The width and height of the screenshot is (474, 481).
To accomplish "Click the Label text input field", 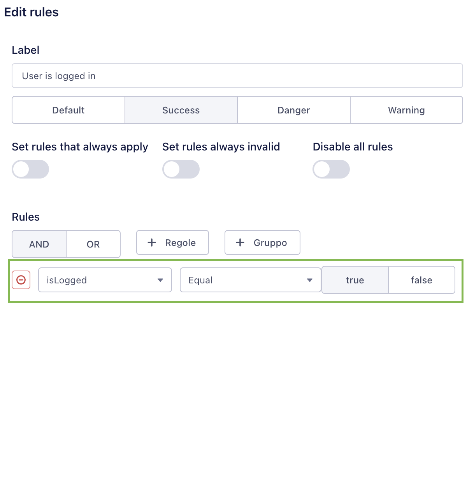I will point(237,76).
